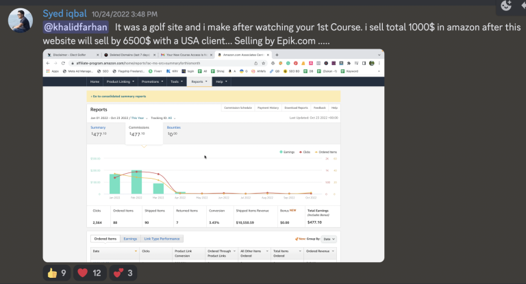Open the add reaction emoji button

pos(507,5)
